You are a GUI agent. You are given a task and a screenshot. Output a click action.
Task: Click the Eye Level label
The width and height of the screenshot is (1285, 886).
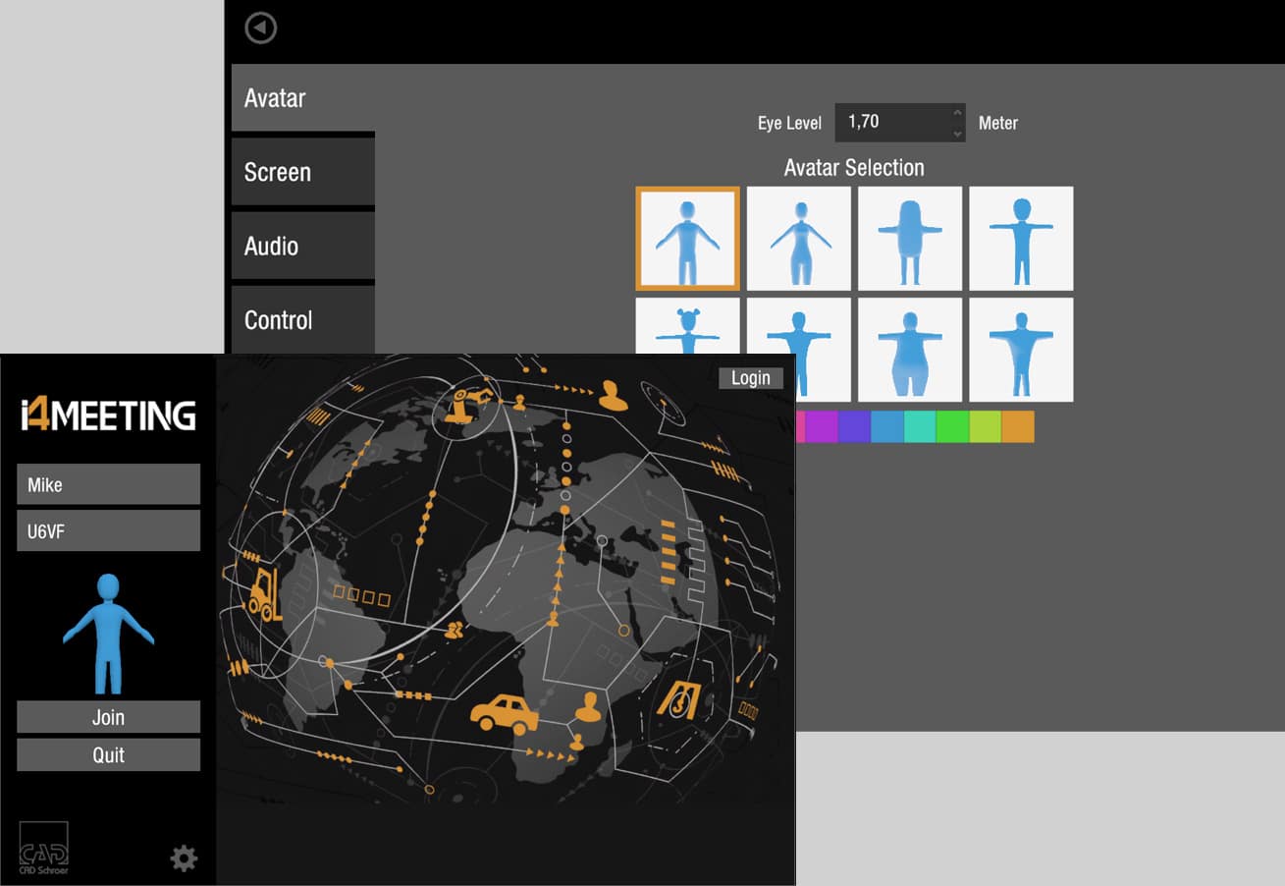tap(789, 124)
